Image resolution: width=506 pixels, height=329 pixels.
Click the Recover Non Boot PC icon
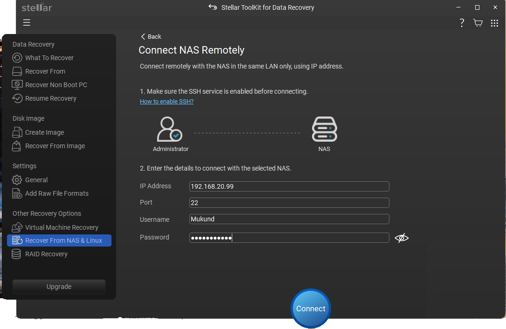[17, 85]
